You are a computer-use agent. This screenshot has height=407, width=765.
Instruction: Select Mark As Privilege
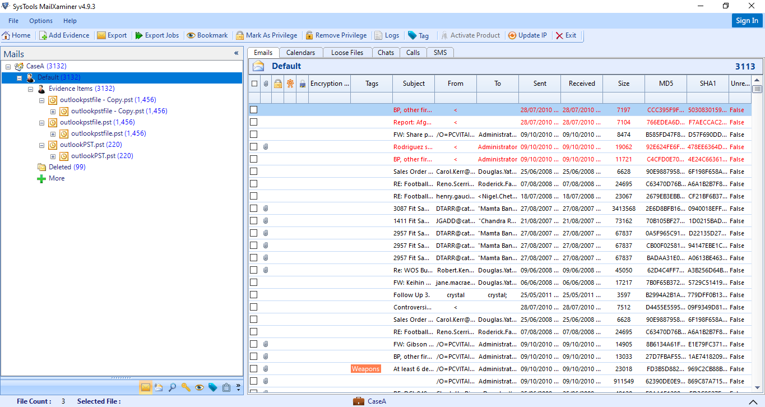tap(267, 35)
